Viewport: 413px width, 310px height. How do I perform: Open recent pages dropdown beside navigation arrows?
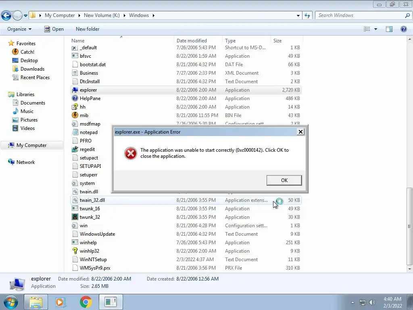[x=25, y=16]
